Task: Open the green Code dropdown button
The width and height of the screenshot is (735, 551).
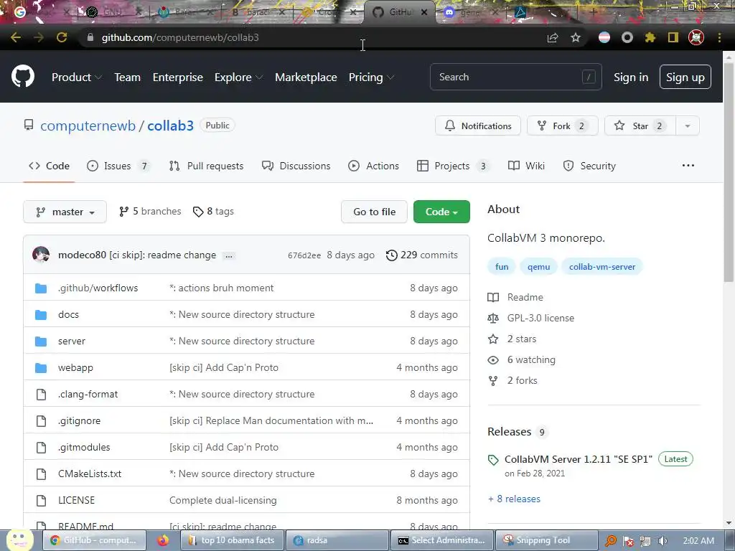Action: (x=441, y=212)
